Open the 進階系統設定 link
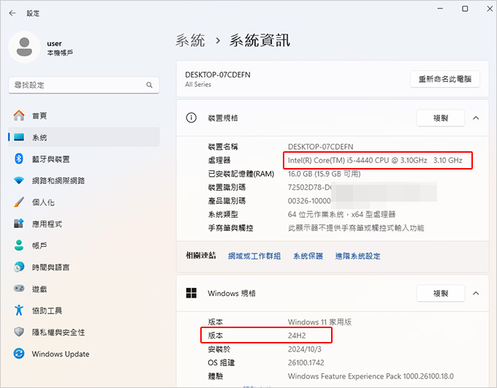This screenshot has width=497, height=388. pyautogui.click(x=357, y=256)
